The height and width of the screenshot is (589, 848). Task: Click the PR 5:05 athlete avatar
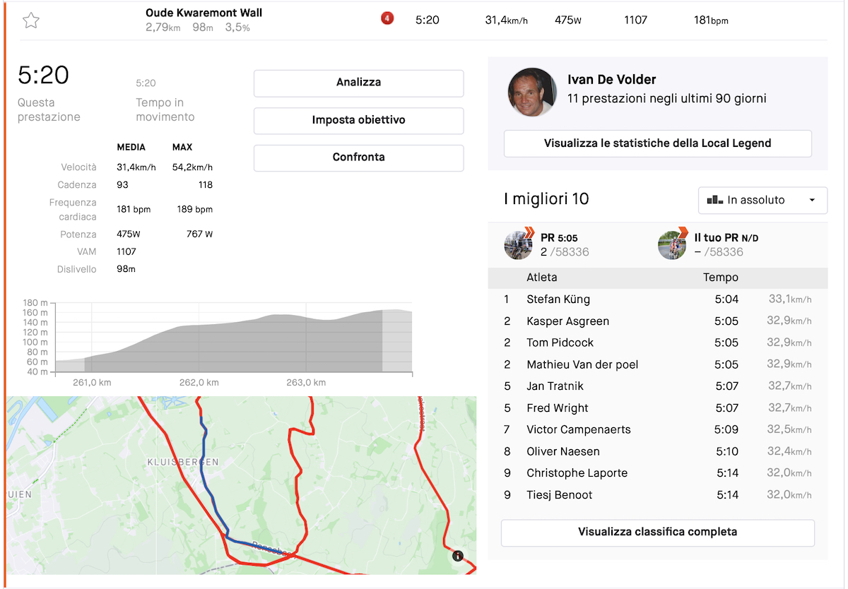(519, 244)
